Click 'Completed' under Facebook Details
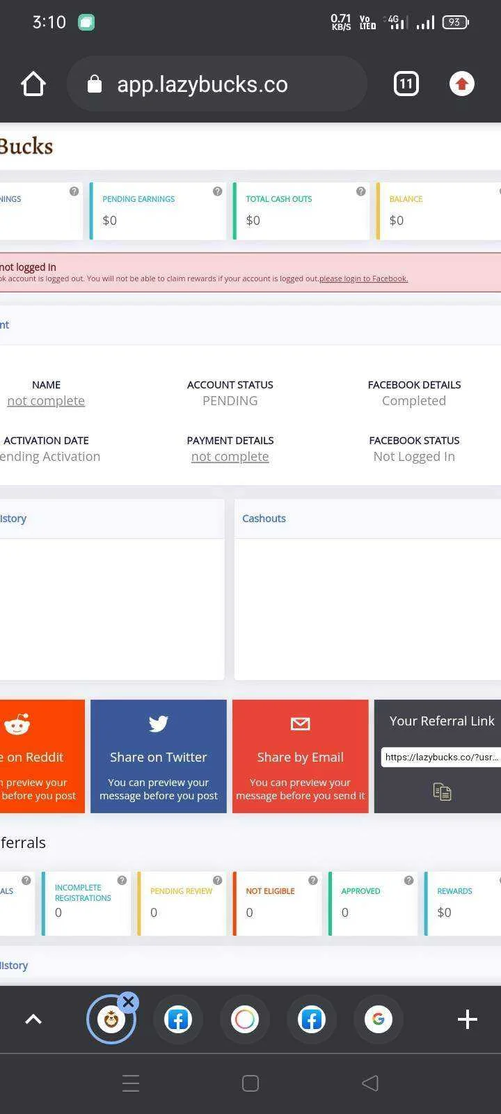501x1114 pixels. [414, 401]
